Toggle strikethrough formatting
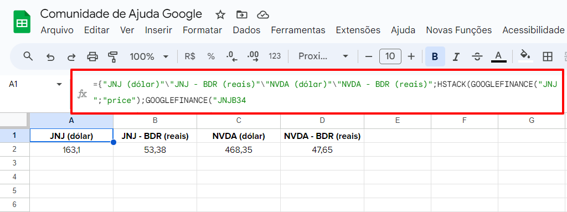 (x=477, y=57)
